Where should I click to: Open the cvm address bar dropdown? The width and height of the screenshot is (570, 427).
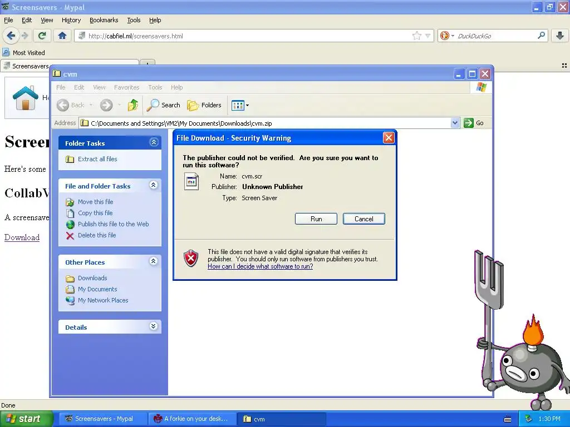455,123
